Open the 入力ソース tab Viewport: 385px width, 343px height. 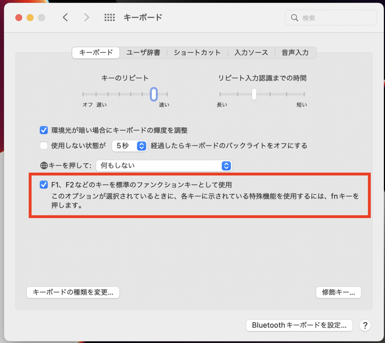pyautogui.click(x=251, y=53)
